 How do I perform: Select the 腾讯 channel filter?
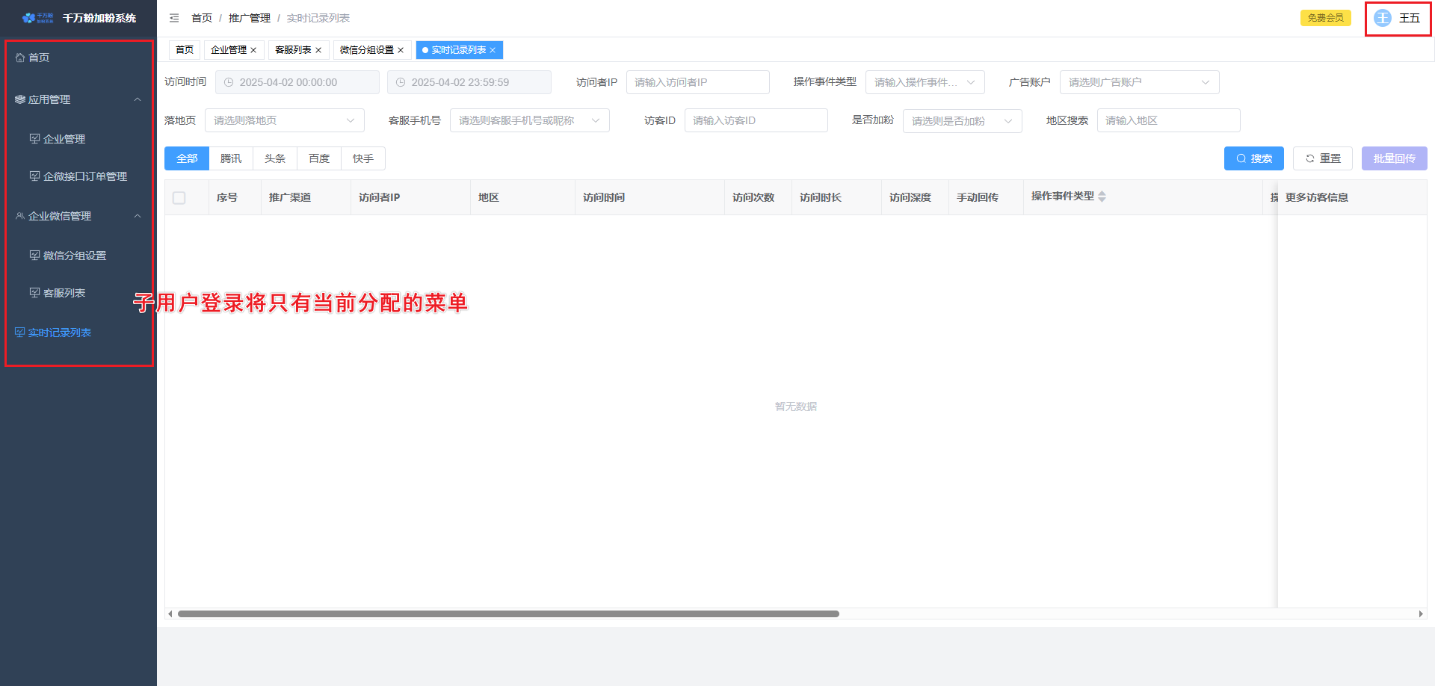click(x=231, y=158)
